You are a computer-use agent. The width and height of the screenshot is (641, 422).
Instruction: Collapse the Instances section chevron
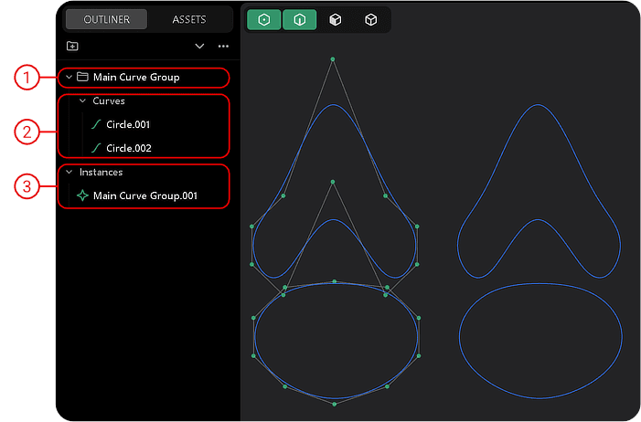(69, 172)
